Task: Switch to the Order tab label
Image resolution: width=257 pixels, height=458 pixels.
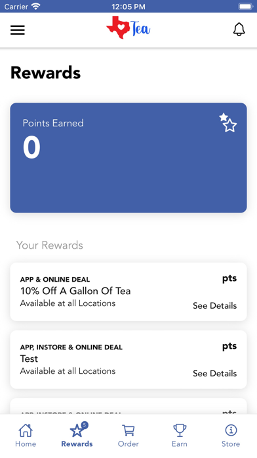Action: pyautogui.click(x=128, y=444)
